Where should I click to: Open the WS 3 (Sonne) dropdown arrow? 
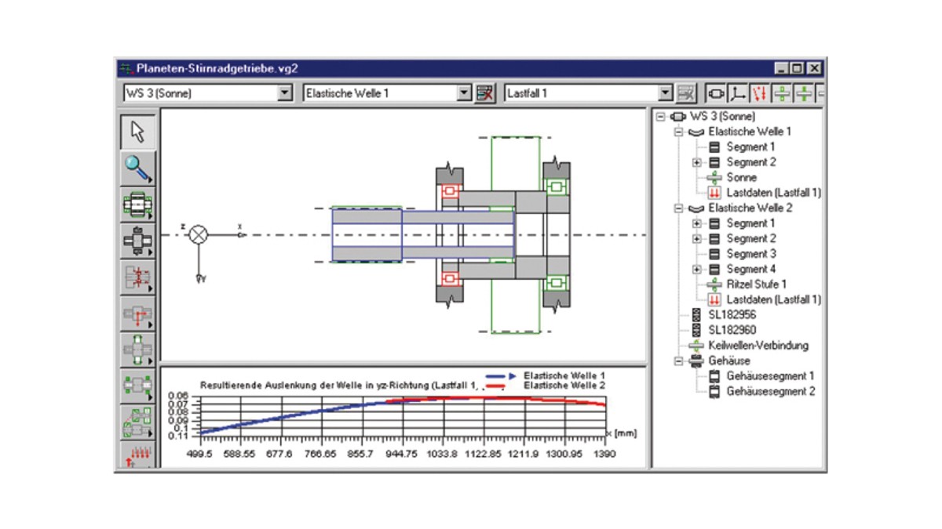pyautogui.click(x=285, y=93)
